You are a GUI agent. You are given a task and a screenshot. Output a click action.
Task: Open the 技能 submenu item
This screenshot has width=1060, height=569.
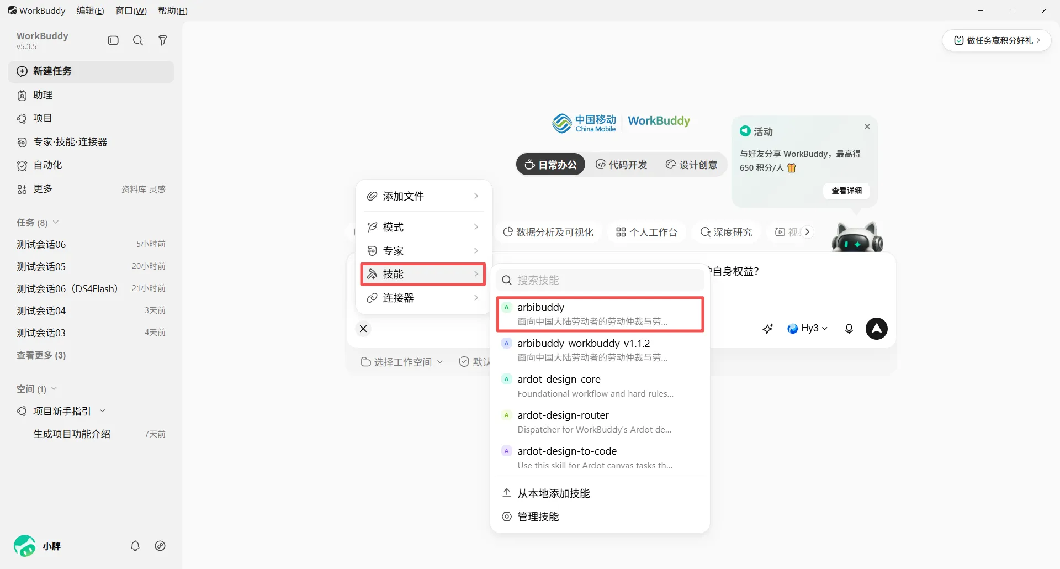(x=423, y=274)
